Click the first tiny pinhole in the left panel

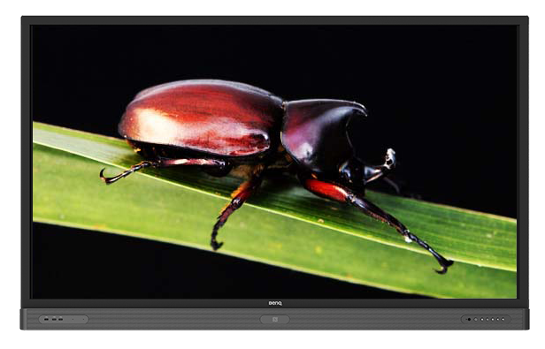[x=73, y=320]
